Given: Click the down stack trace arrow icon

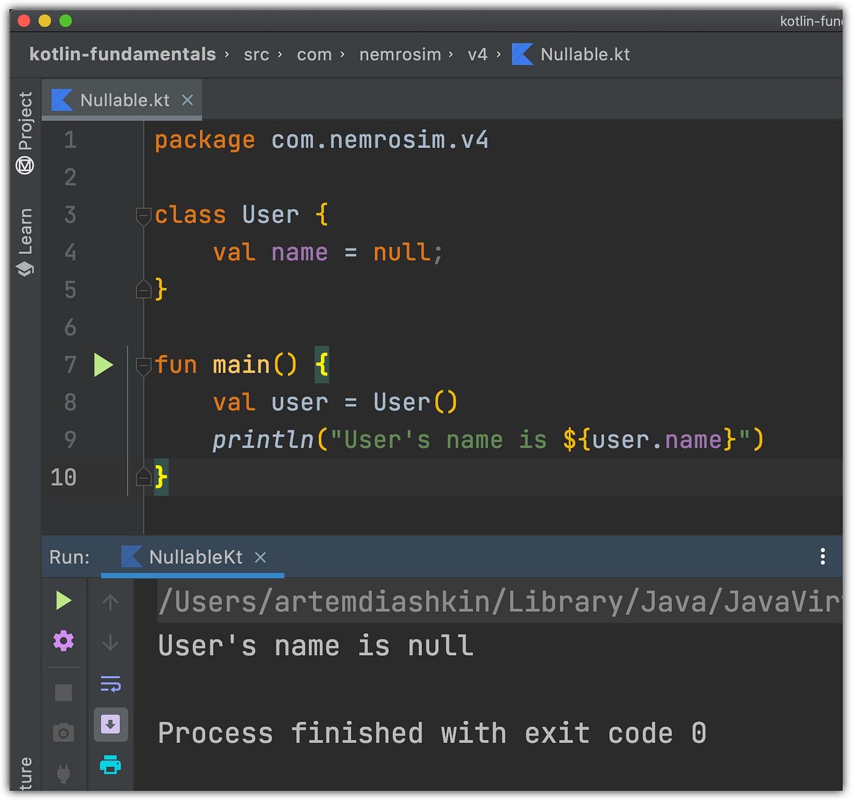Looking at the screenshot, I should pyautogui.click(x=111, y=641).
